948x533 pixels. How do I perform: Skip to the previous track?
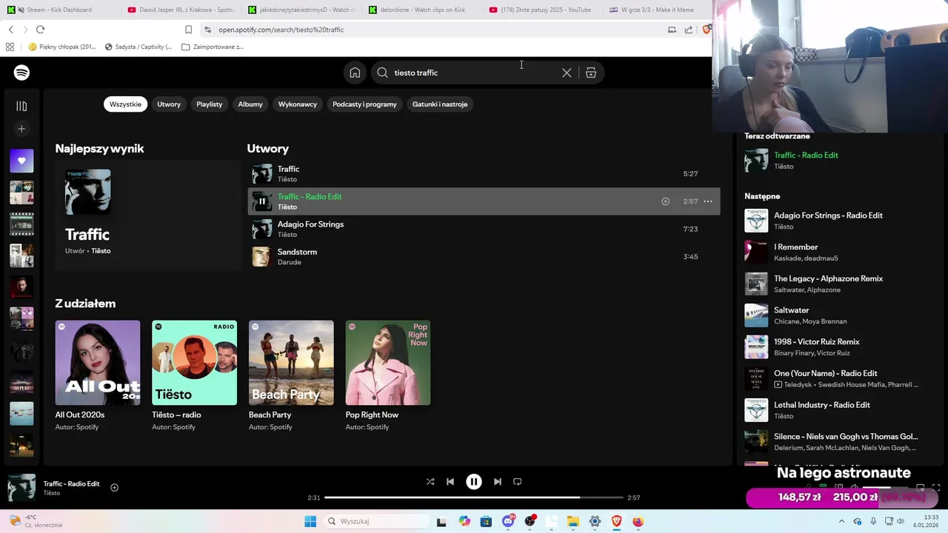[450, 481]
